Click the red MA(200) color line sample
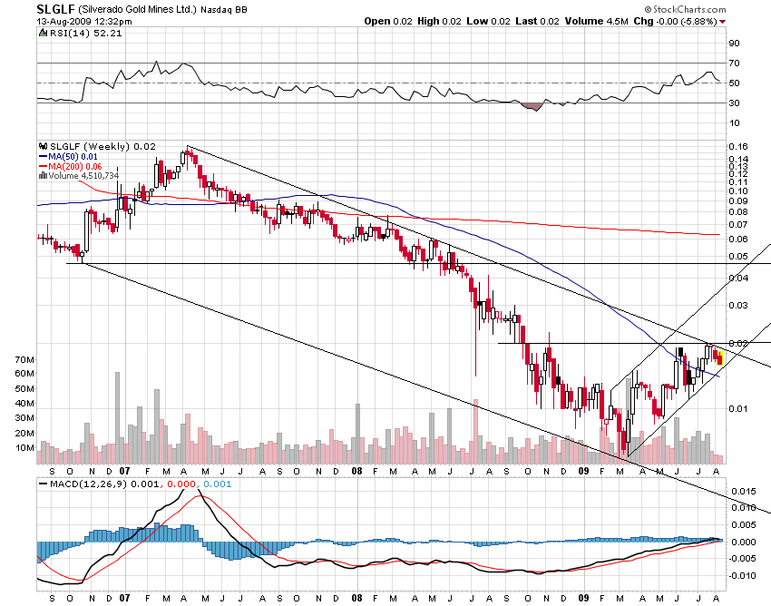 pyautogui.click(x=42, y=166)
